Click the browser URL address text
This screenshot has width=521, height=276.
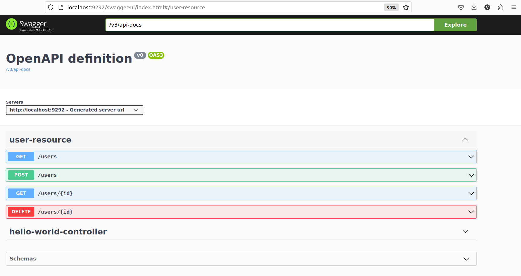point(136,7)
